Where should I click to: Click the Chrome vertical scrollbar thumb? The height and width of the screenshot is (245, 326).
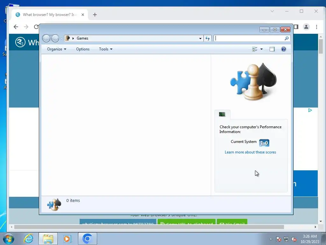(321, 46)
